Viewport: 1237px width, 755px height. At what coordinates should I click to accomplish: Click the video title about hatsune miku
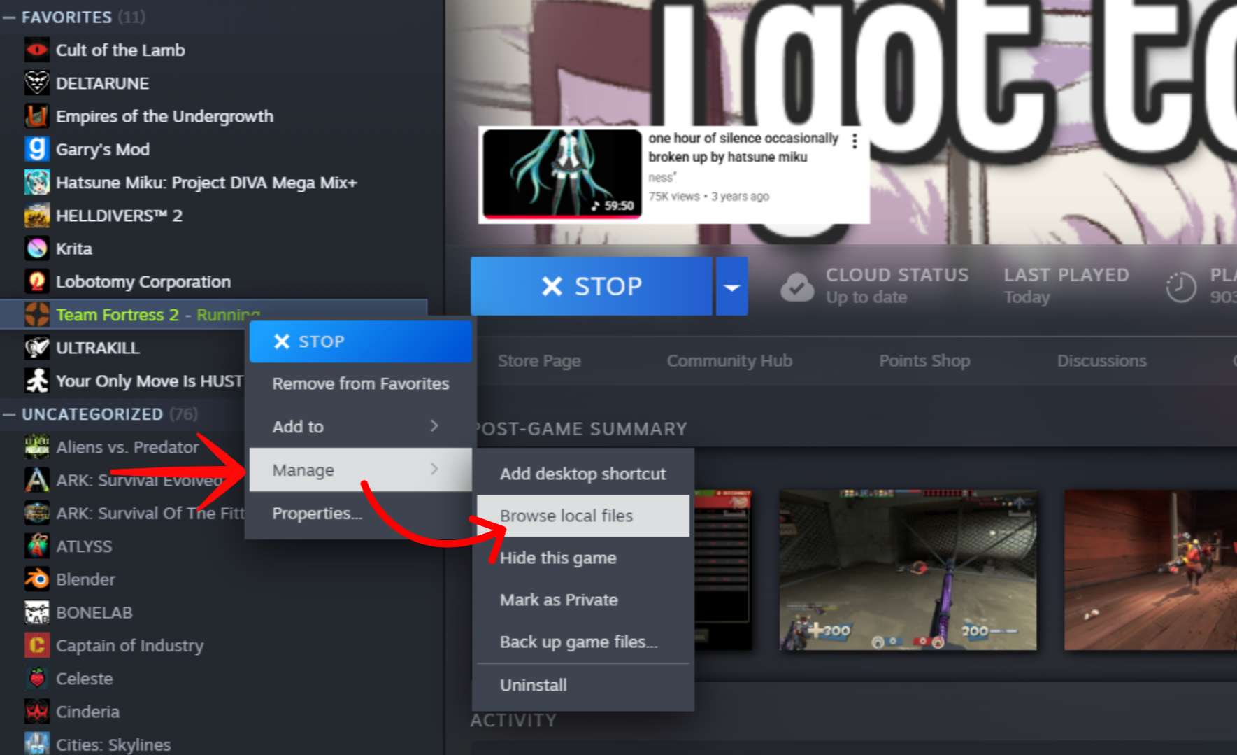coord(743,148)
